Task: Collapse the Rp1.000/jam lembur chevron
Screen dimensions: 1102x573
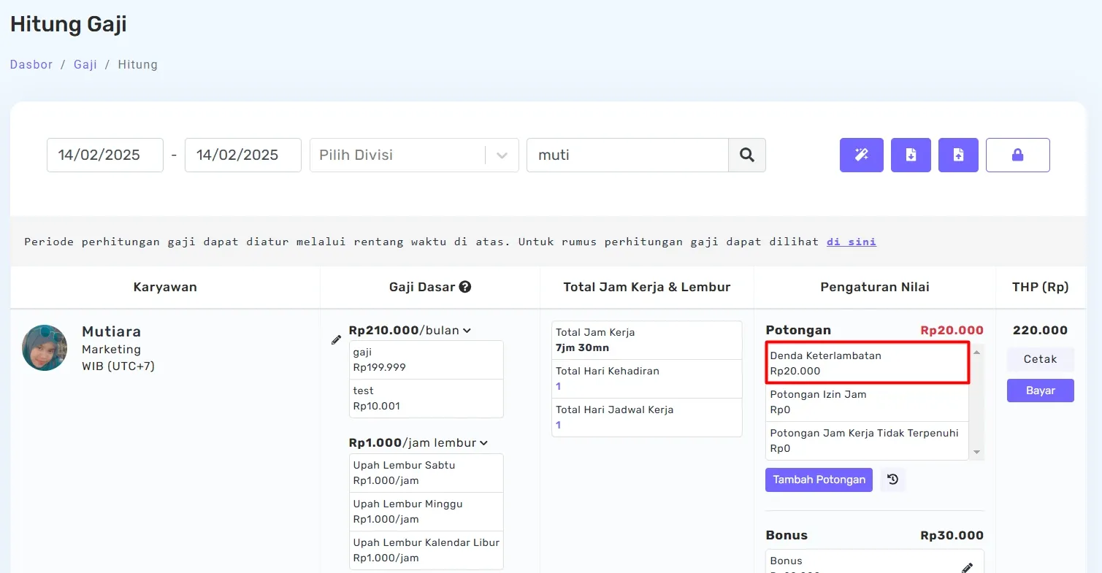Action: click(483, 443)
